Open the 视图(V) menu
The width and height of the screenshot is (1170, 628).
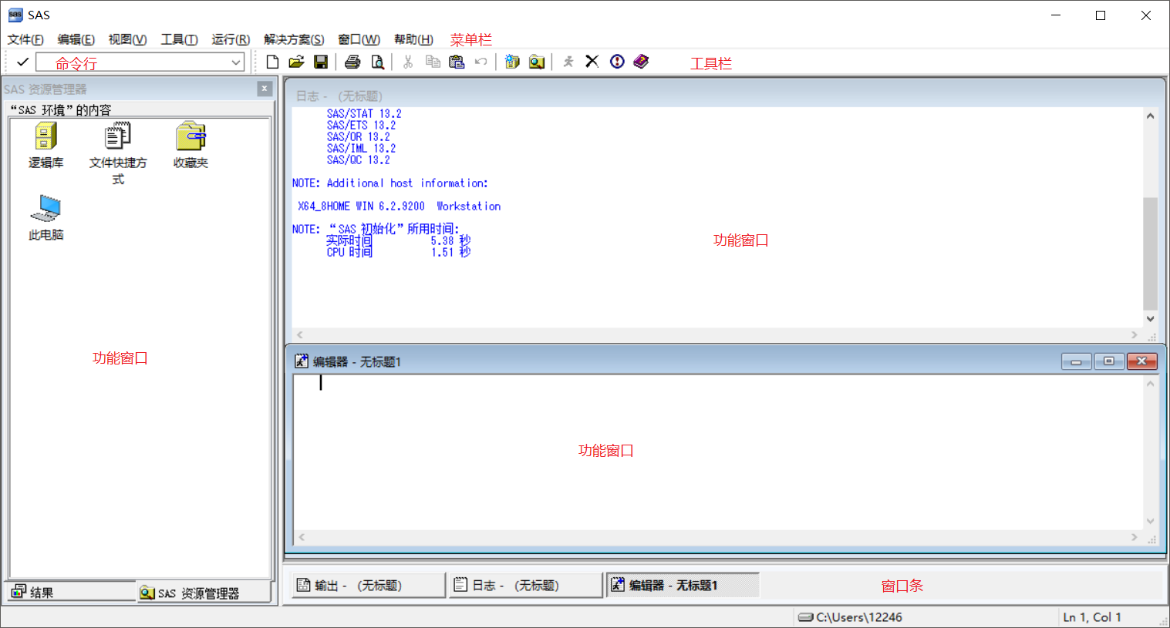(x=127, y=39)
